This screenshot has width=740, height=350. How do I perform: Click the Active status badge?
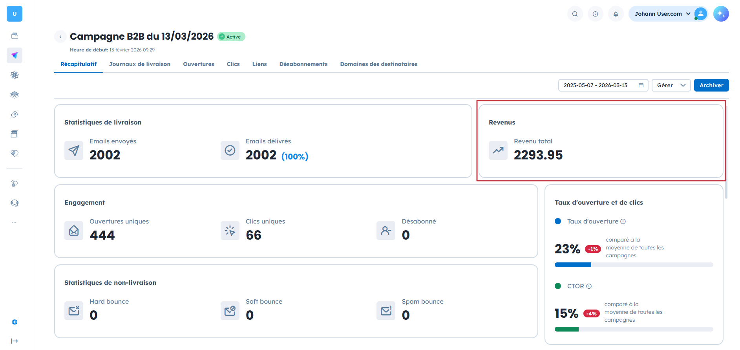tap(231, 37)
